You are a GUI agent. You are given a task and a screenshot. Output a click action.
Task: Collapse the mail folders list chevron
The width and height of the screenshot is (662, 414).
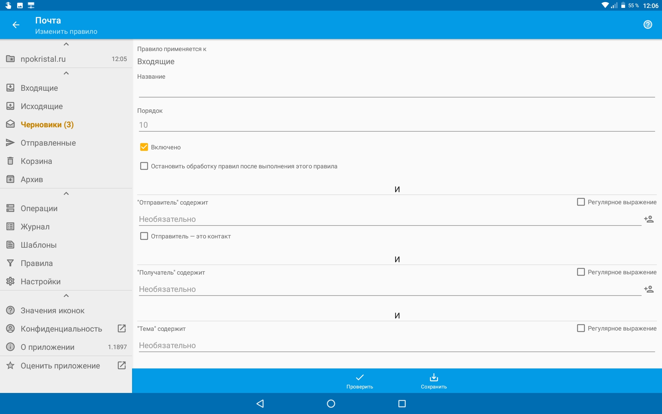[x=66, y=73]
